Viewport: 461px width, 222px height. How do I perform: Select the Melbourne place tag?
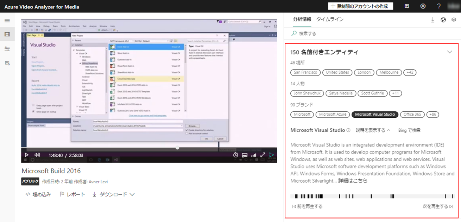click(389, 72)
